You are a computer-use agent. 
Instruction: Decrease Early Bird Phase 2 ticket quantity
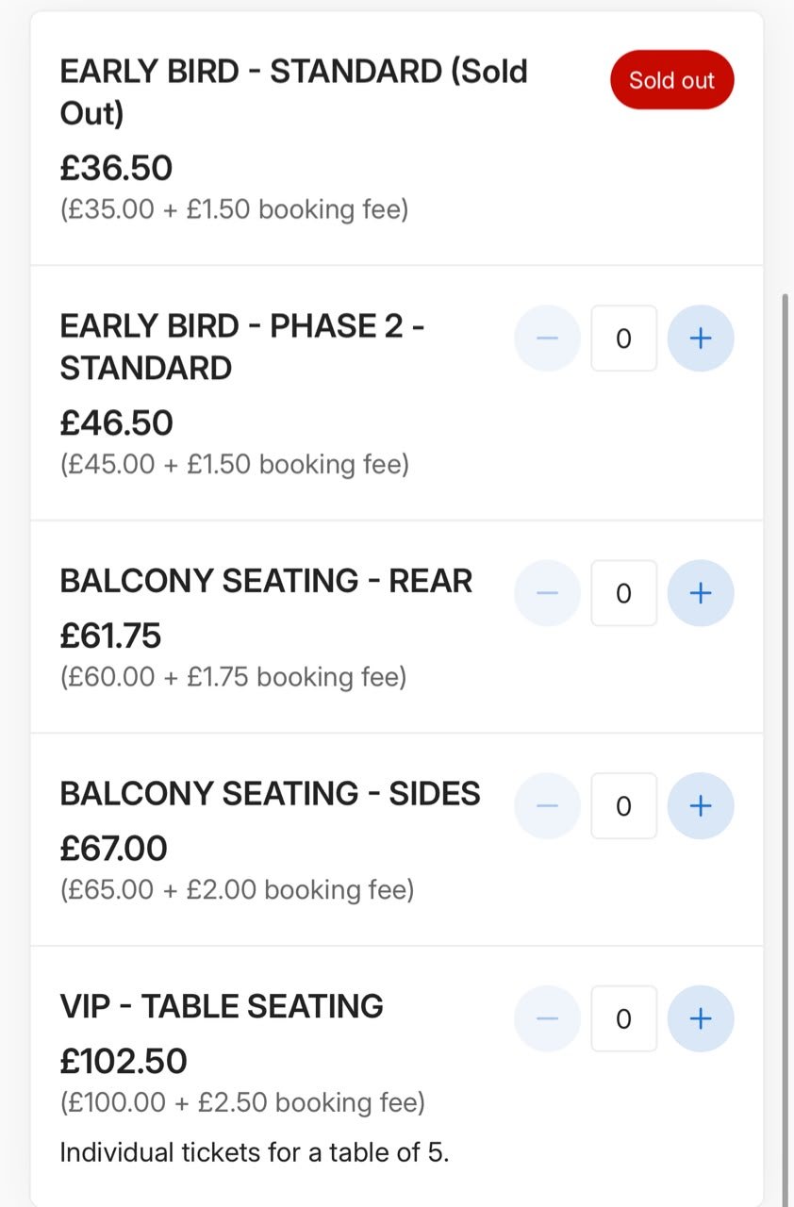pos(547,339)
